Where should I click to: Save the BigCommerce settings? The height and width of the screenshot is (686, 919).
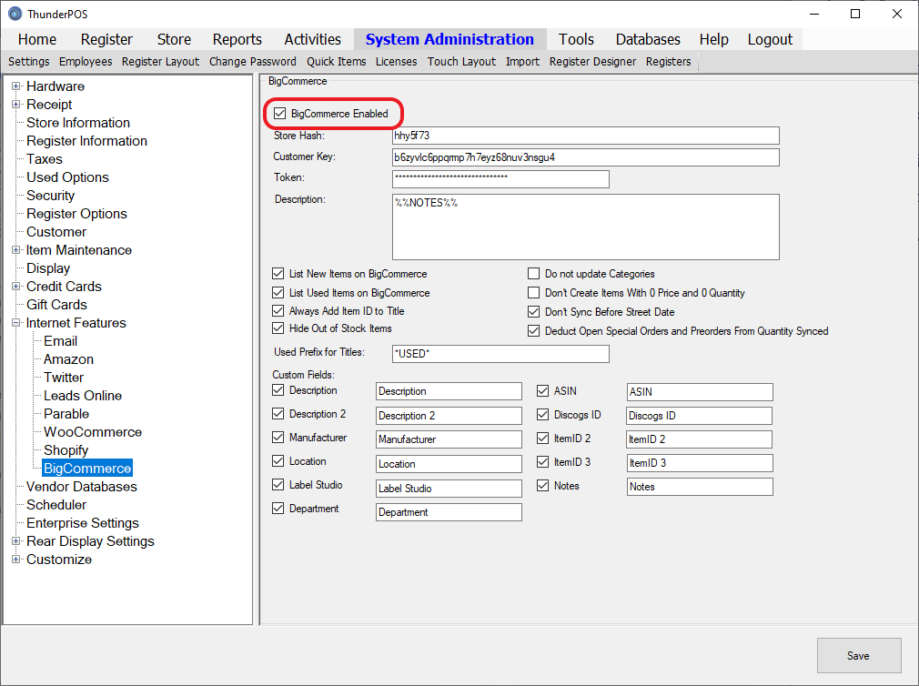click(x=858, y=655)
